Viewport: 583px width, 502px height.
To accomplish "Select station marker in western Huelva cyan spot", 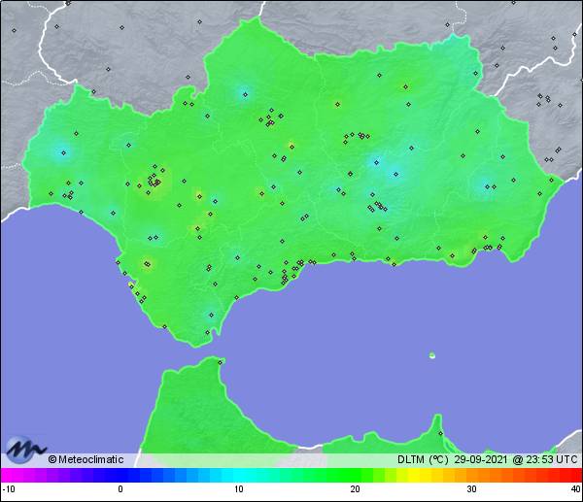I will click(x=63, y=152).
